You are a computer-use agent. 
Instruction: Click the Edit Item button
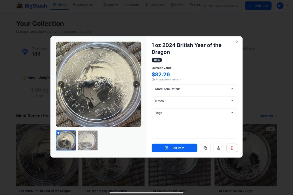tap(174, 148)
